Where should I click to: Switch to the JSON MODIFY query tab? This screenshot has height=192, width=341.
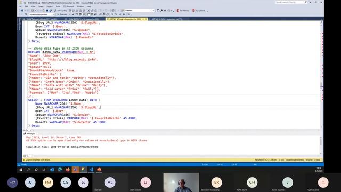coord(82,19)
